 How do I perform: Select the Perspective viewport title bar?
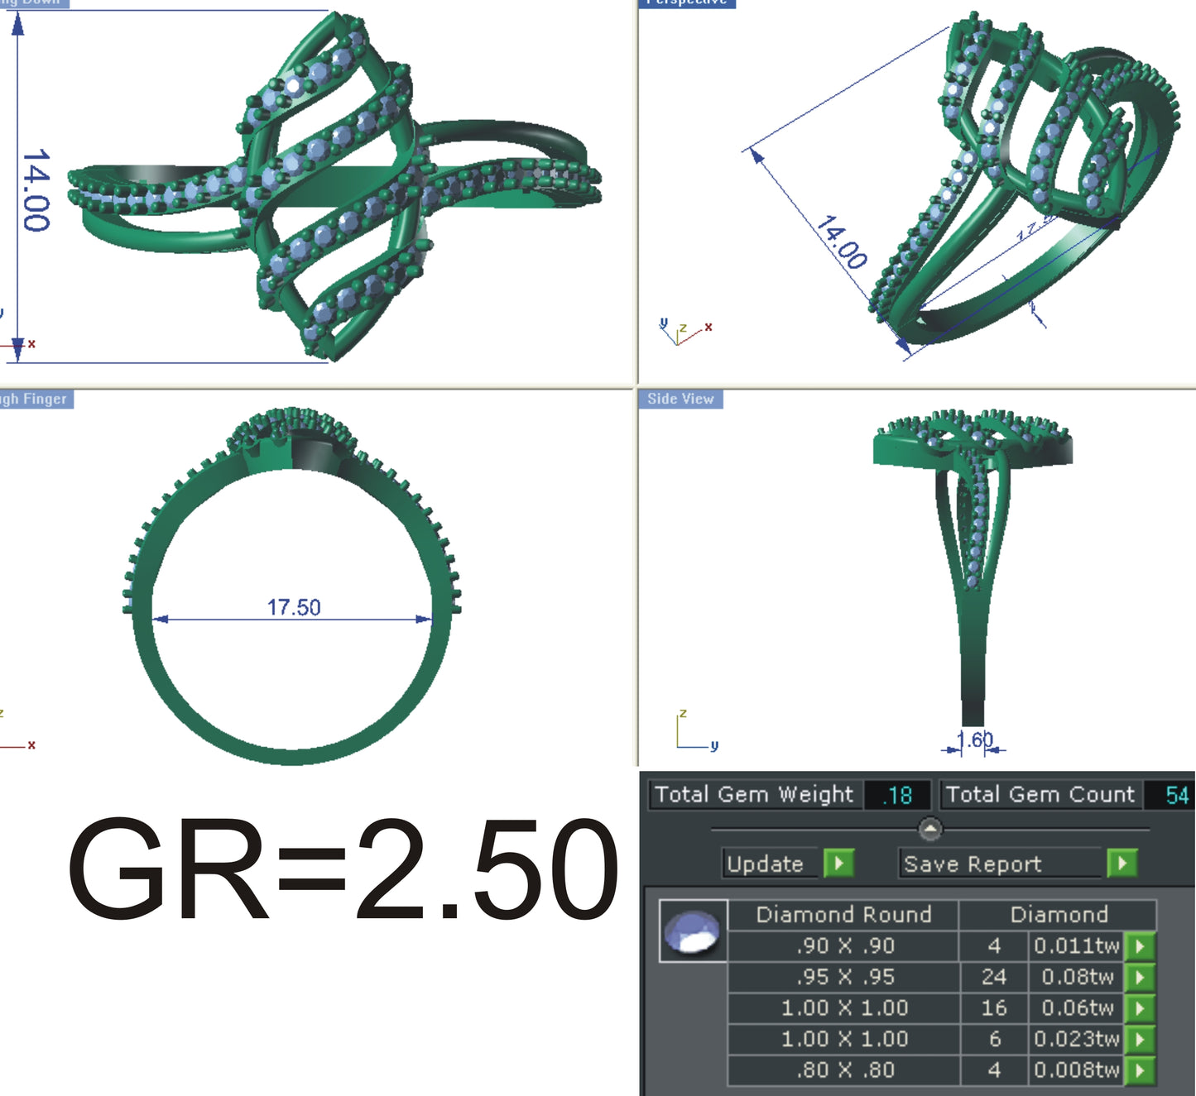tap(686, 3)
